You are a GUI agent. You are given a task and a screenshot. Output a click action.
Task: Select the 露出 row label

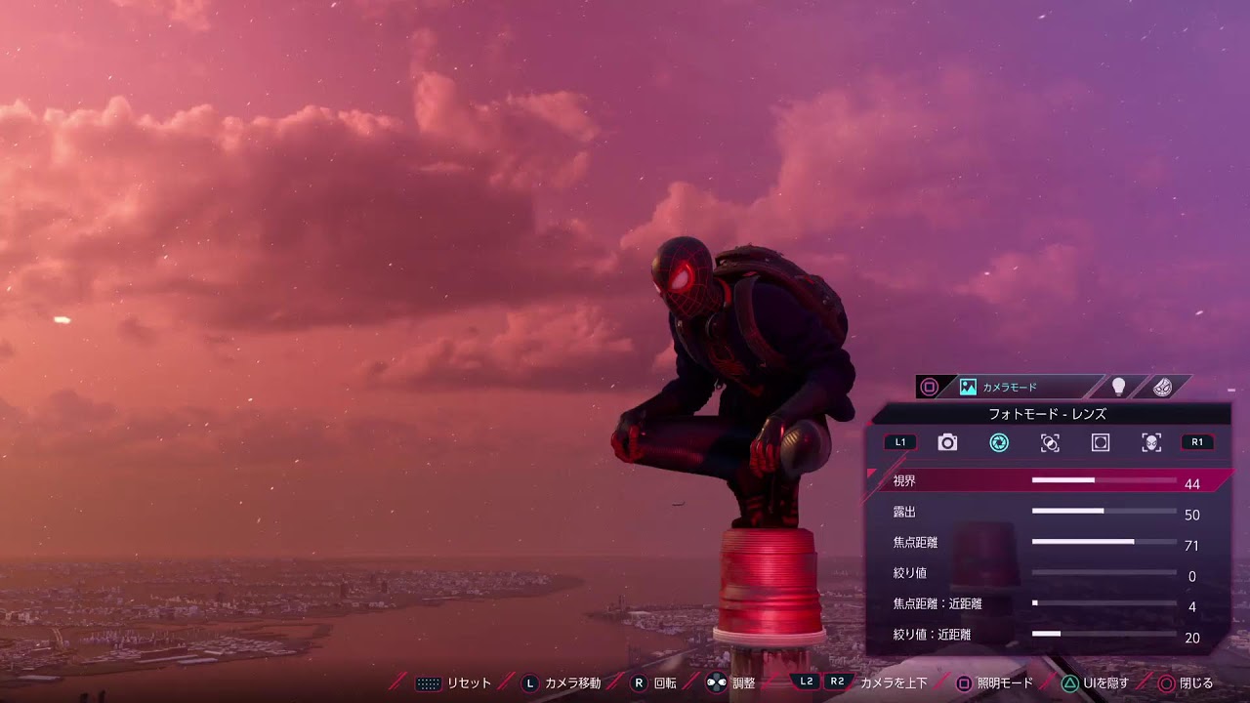pyautogui.click(x=904, y=512)
